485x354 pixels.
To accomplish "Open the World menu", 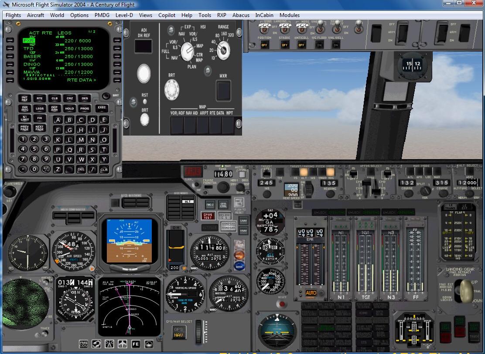I will 57,15.
